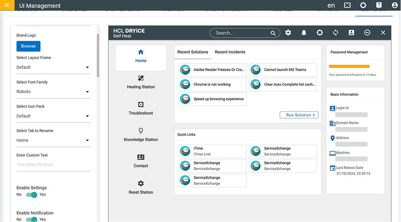Open Select Tab to Rename dropdown
The height and width of the screenshot is (222, 401).
[53, 140]
